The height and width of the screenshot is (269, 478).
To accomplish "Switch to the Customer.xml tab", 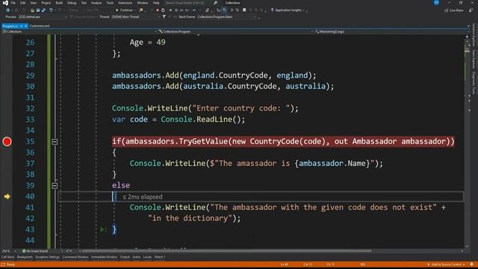I will point(40,26).
